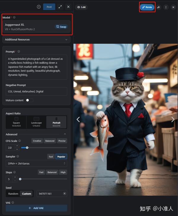
Task: Click the CFG Scale slider handle
Action: 27,148
